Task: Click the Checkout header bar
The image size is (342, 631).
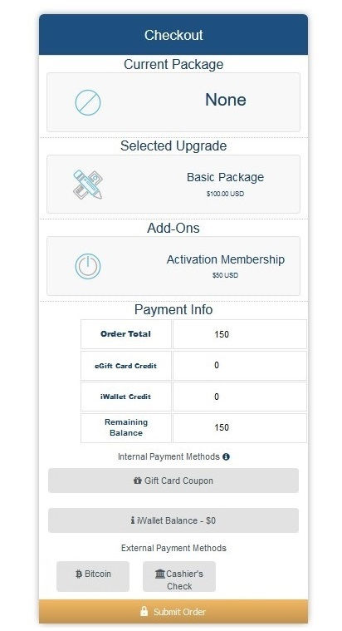Action: tap(173, 35)
